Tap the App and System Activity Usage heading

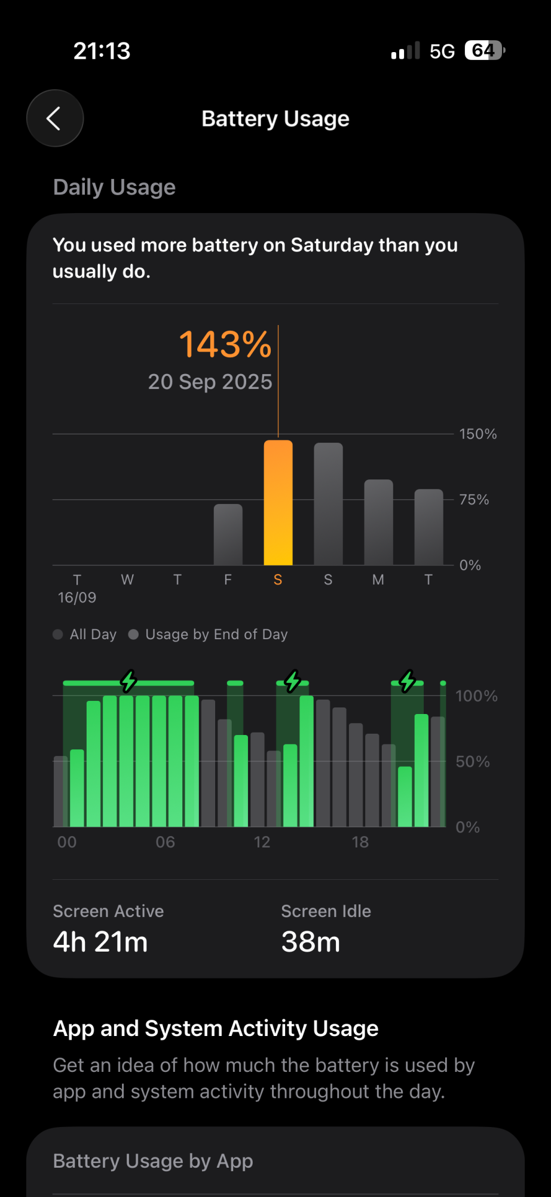pyautogui.click(x=216, y=1028)
